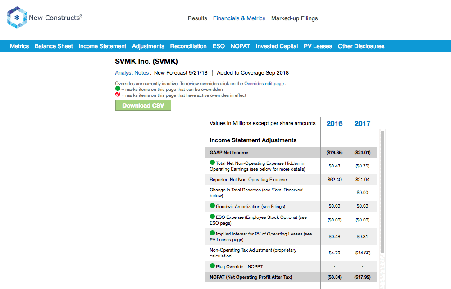451x289 pixels.
Task: Click the 2016 column header
Action: click(334, 123)
